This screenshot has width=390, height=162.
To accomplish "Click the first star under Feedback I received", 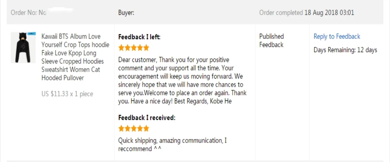I will click(121, 128).
